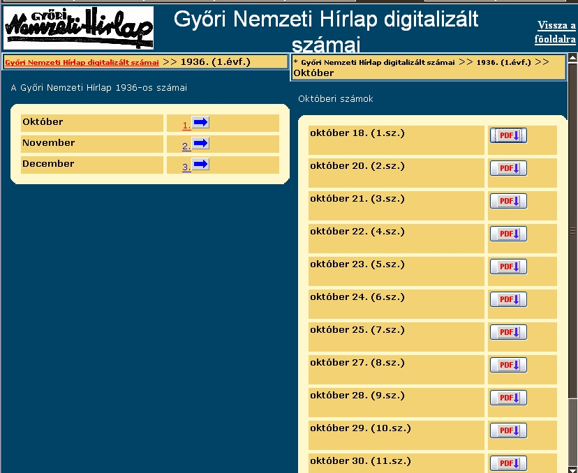Click the right pane vertical scrollbar thumb

573,230
